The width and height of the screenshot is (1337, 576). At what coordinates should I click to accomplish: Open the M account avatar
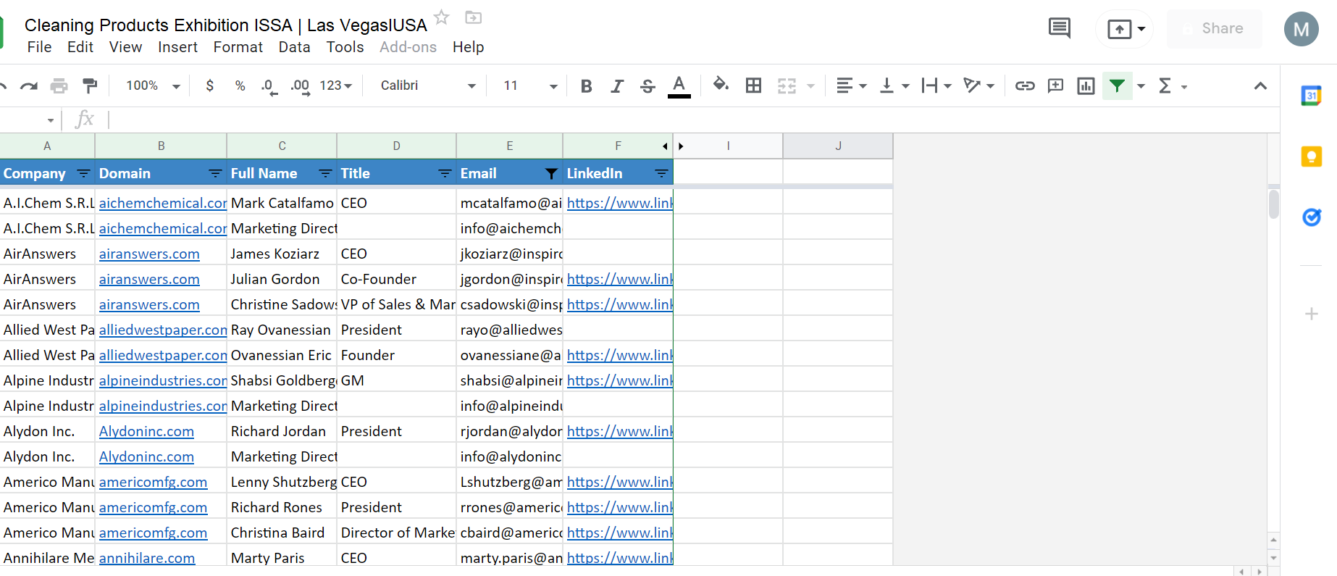(x=1302, y=29)
